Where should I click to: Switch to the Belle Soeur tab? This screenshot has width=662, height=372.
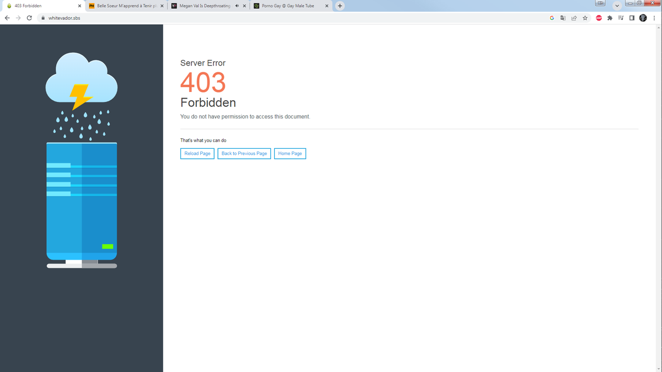(126, 6)
